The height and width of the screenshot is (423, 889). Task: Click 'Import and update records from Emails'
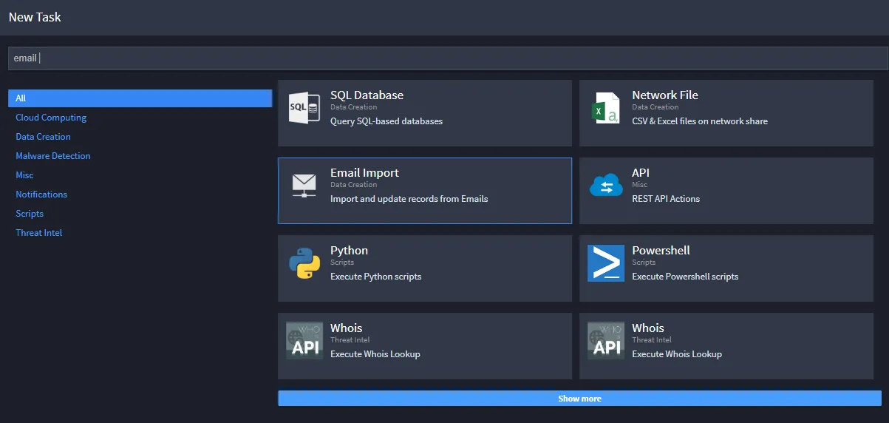[x=409, y=199]
